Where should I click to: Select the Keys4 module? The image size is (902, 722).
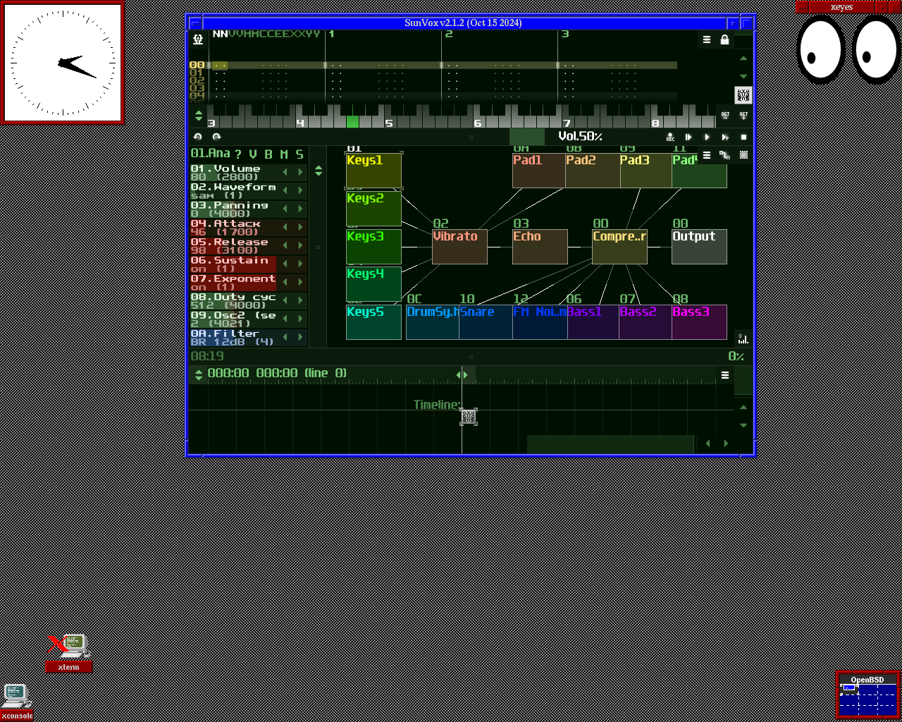coord(373,284)
